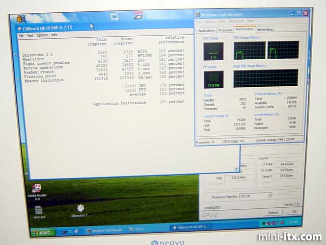Open Task Manager's Shut Down menu
This screenshot has width=326, height=245.
pos(236,21)
